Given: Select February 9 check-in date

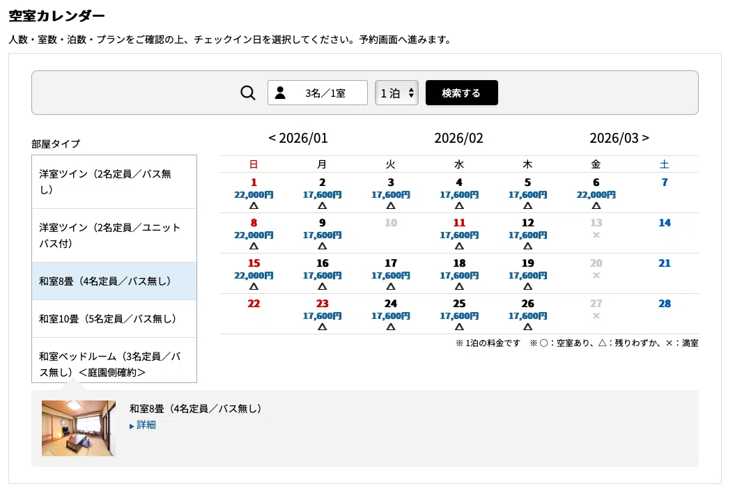Looking at the screenshot, I should [322, 233].
